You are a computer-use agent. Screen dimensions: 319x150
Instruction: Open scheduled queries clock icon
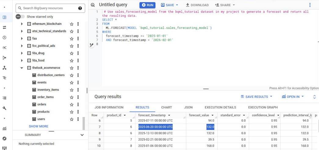click(x=4, y=37)
